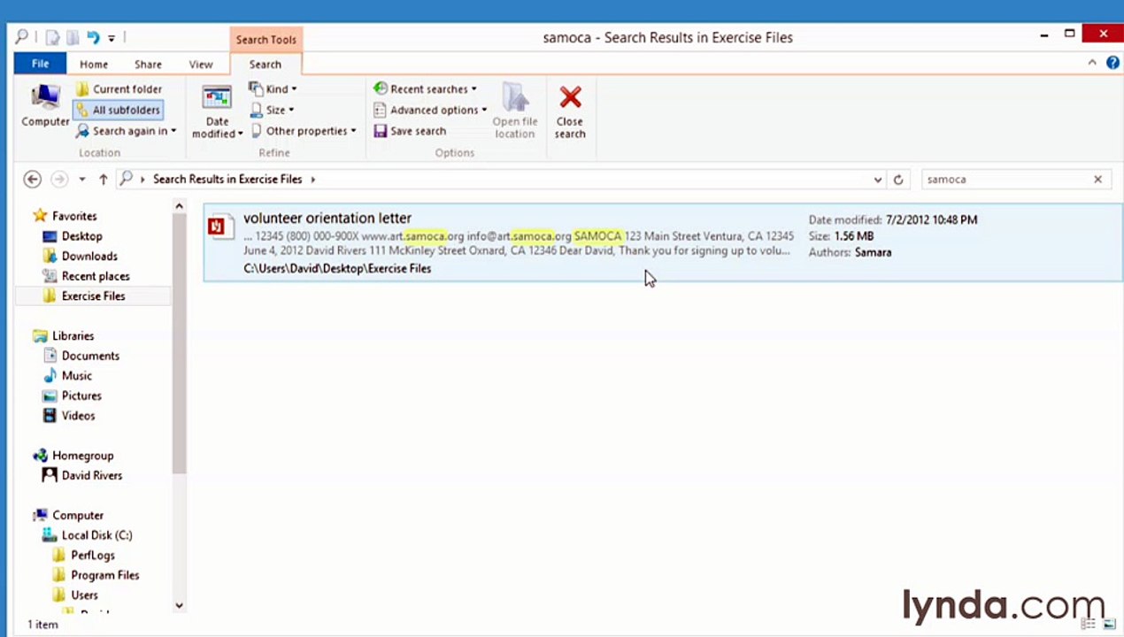The height and width of the screenshot is (637, 1124).
Task: Click the Refresh button in address bar
Action: point(897,179)
